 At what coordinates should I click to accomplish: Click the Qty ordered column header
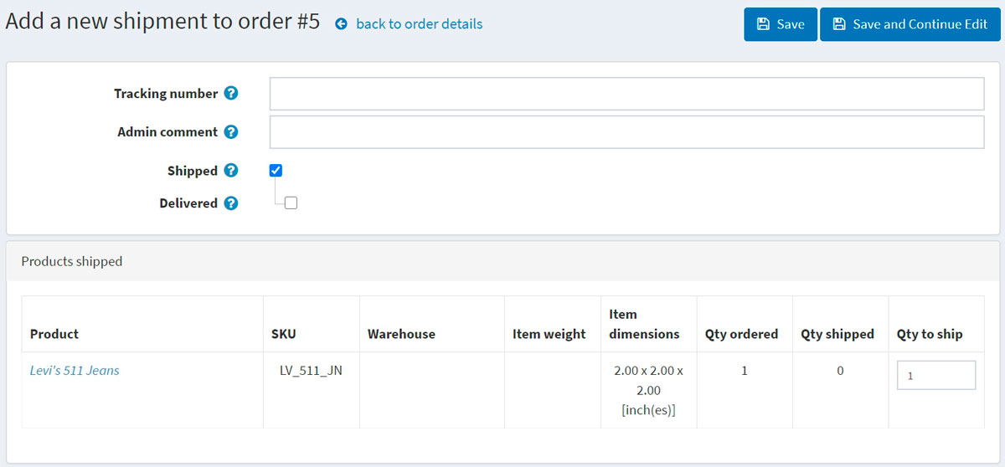click(741, 334)
